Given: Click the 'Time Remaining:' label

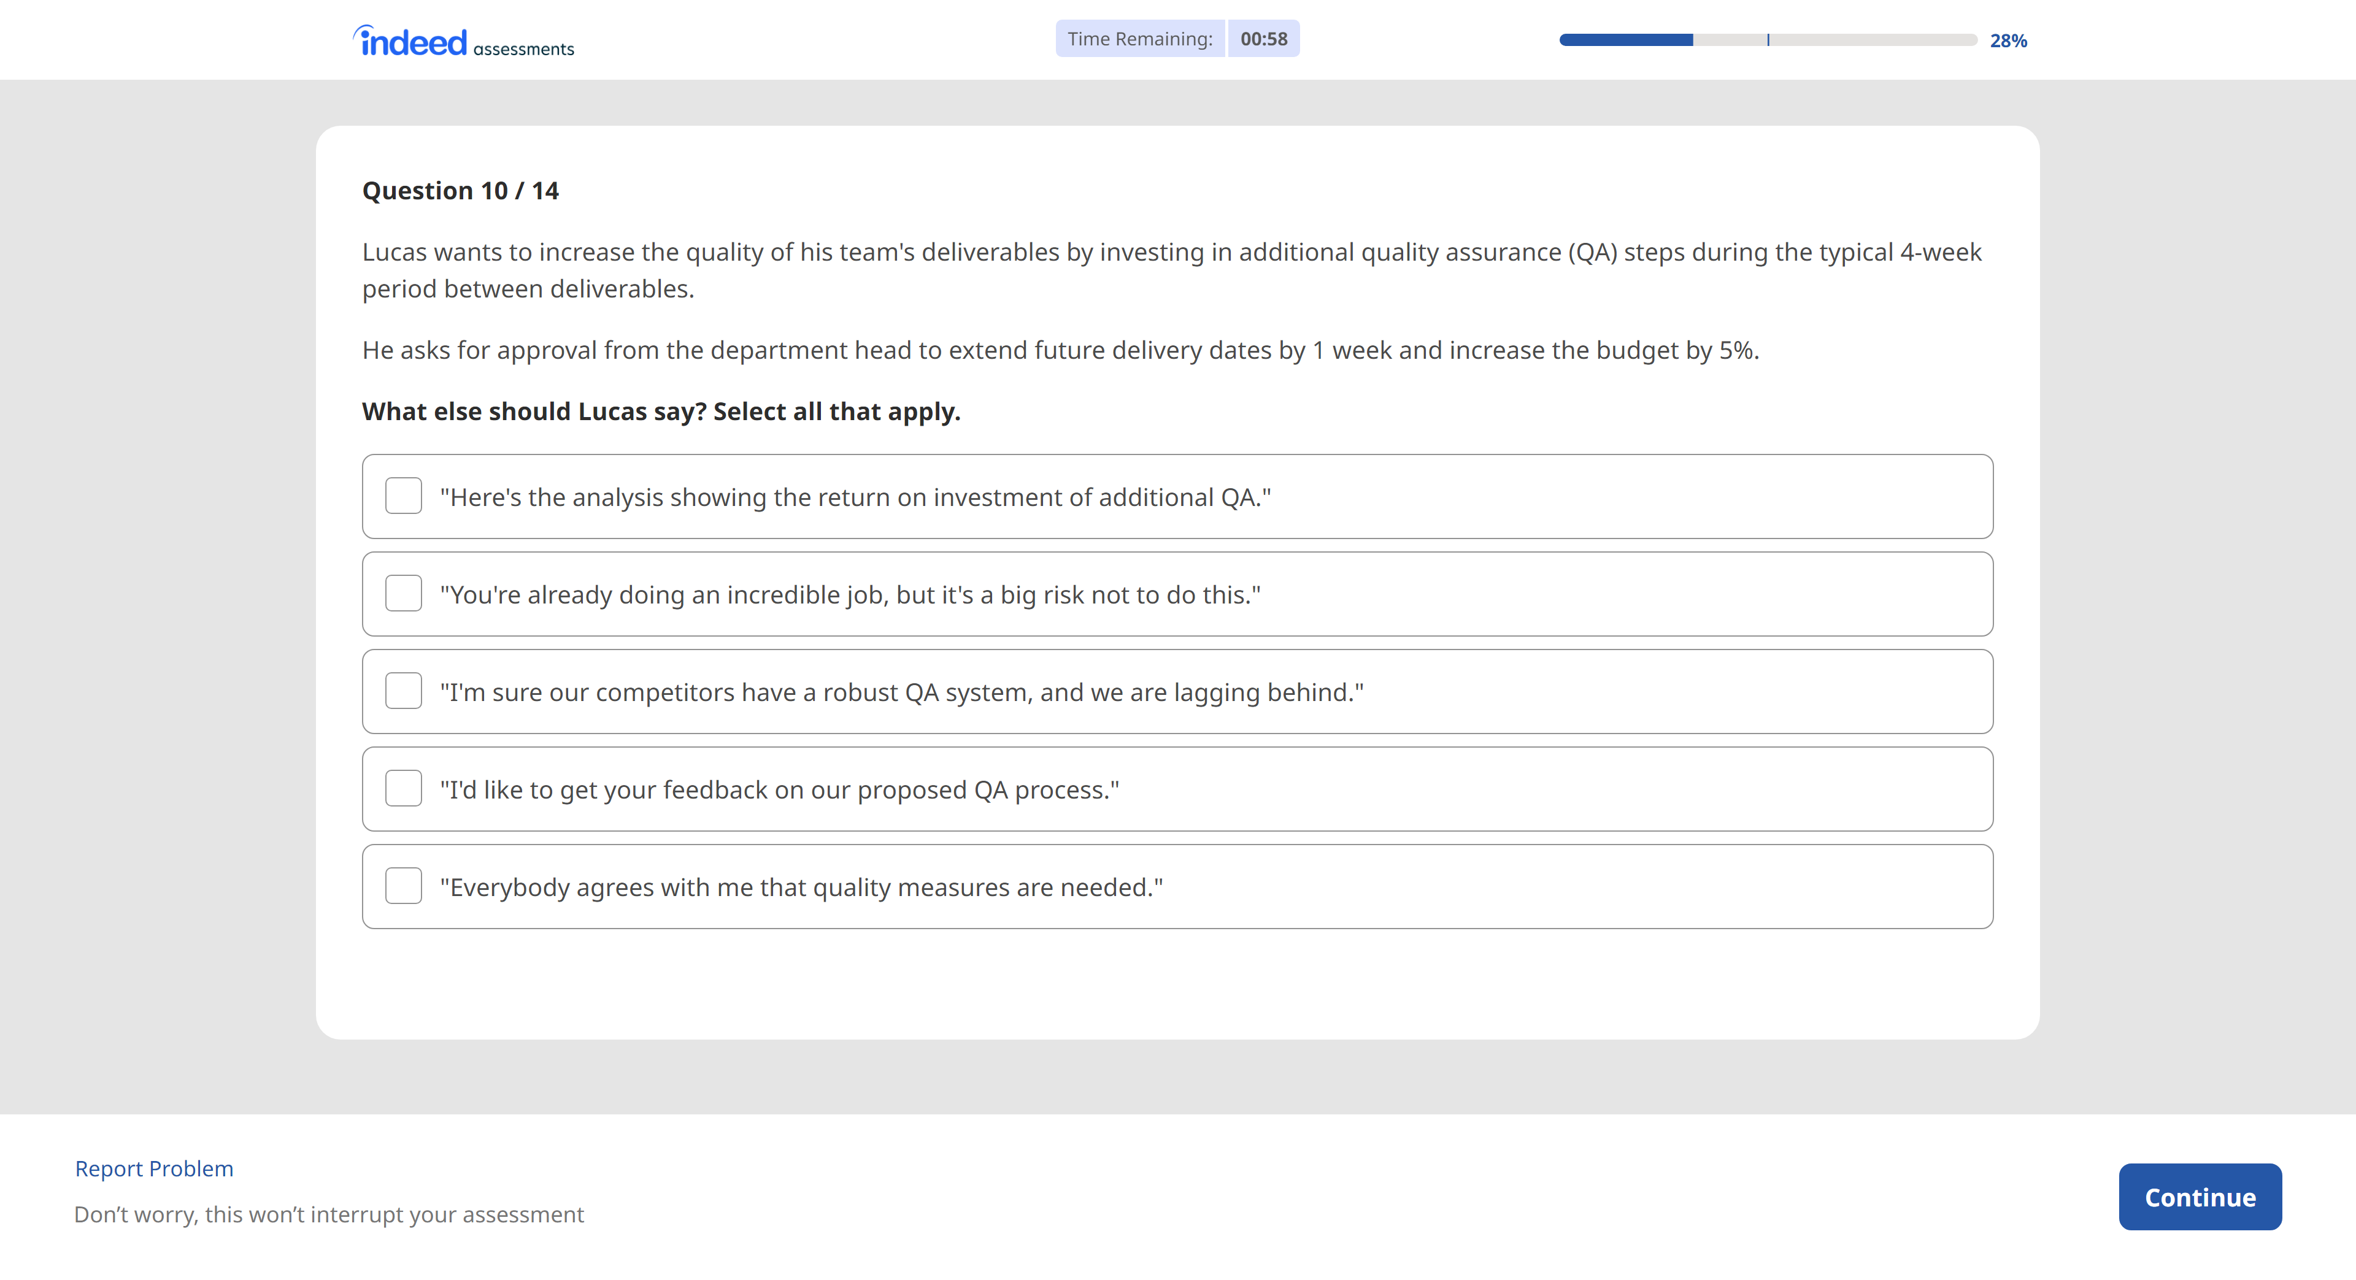Looking at the screenshot, I should (1139, 39).
